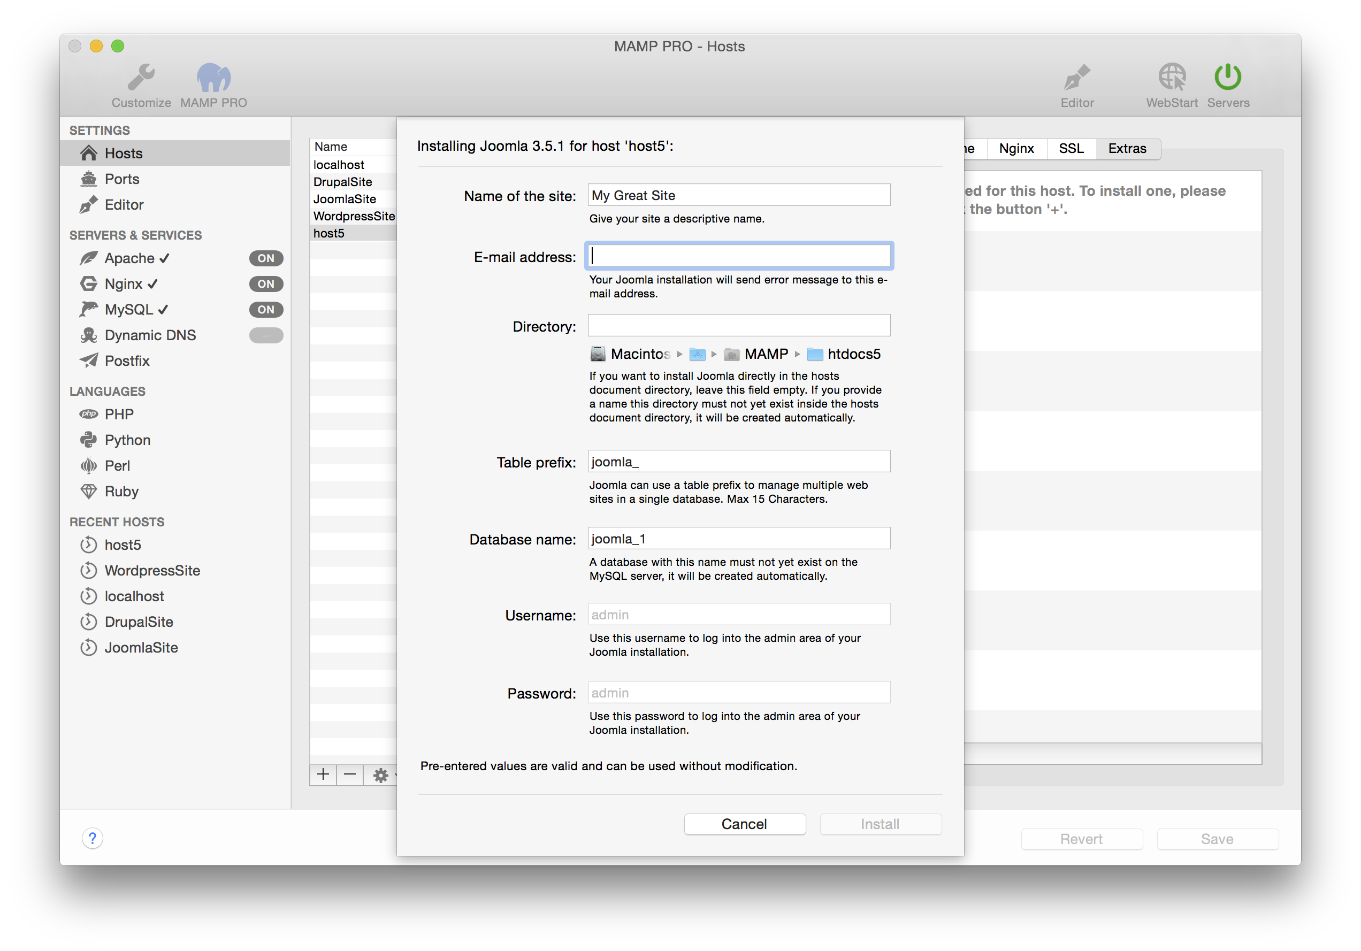
Task: Select Hosts house icon in sidebar
Action: (x=89, y=154)
